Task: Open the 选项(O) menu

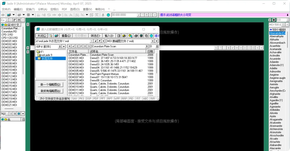Action: (75, 9)
